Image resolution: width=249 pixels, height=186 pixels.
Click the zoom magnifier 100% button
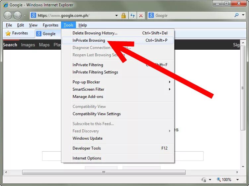click(x=224, y=179)
